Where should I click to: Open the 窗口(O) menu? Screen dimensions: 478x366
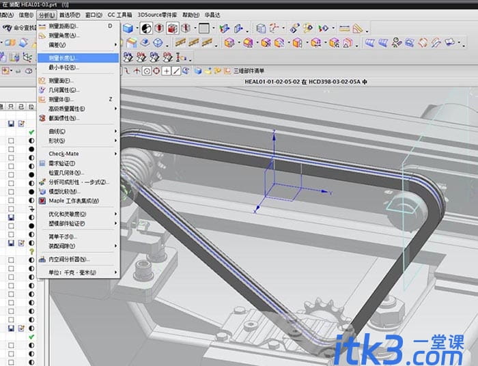point(94,15)
